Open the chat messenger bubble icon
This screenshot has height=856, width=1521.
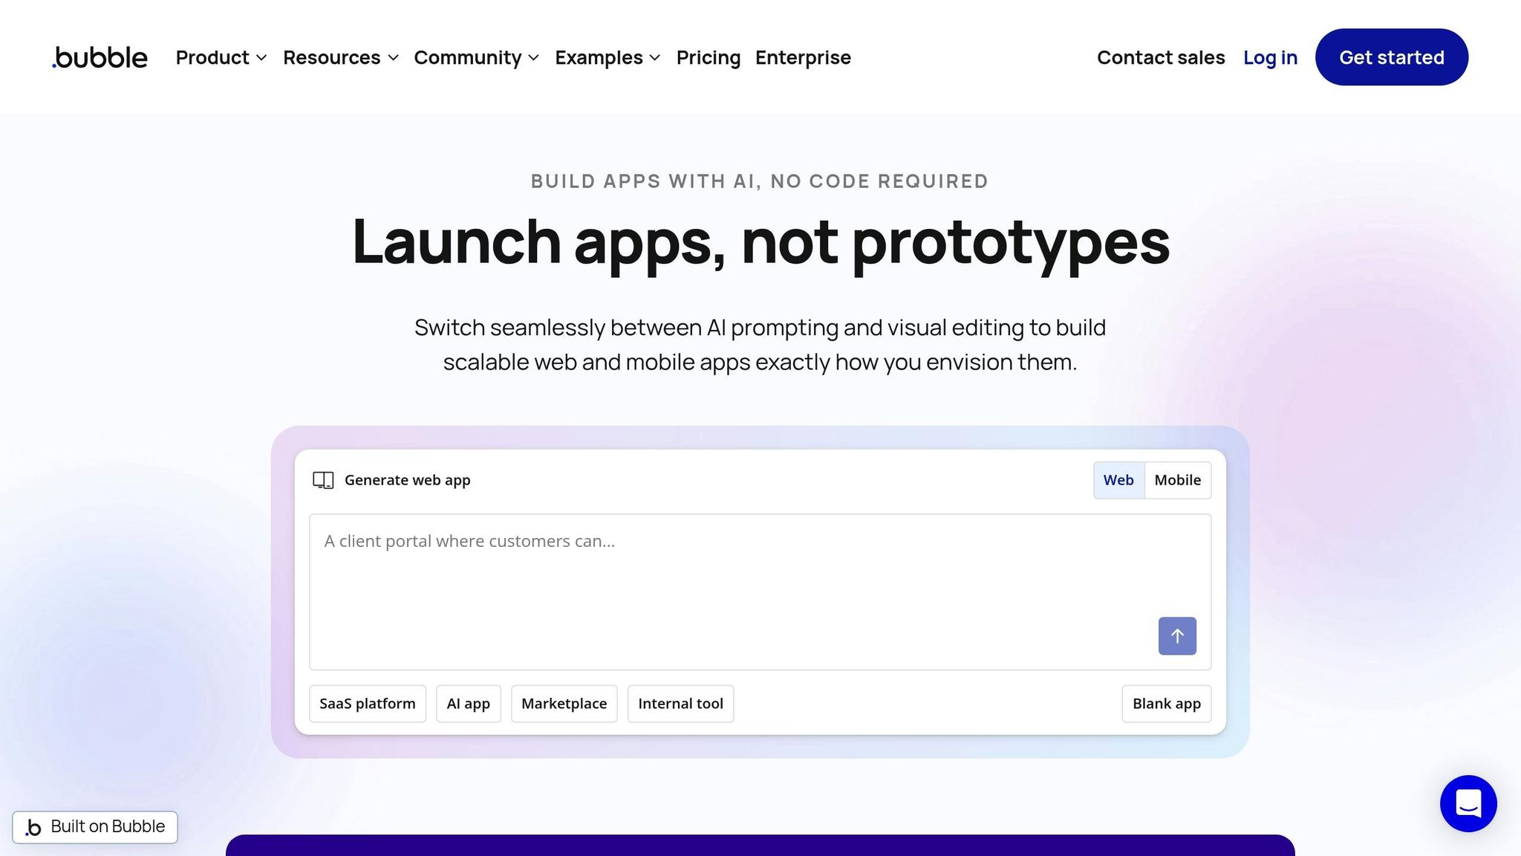[1468, 803]
